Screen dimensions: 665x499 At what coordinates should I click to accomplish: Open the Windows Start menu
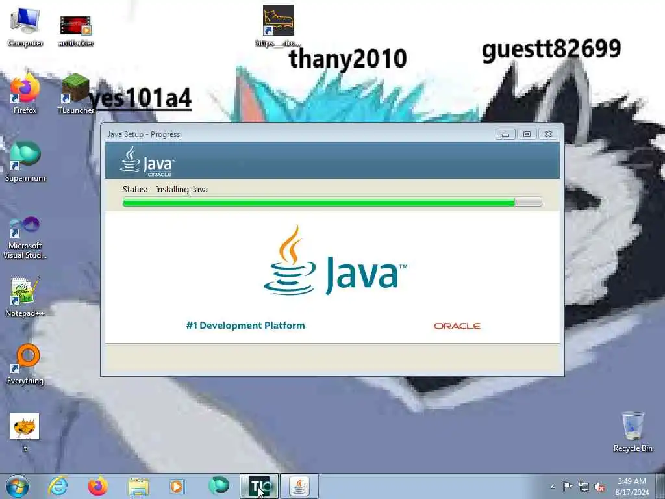click(x=18, y=486)
